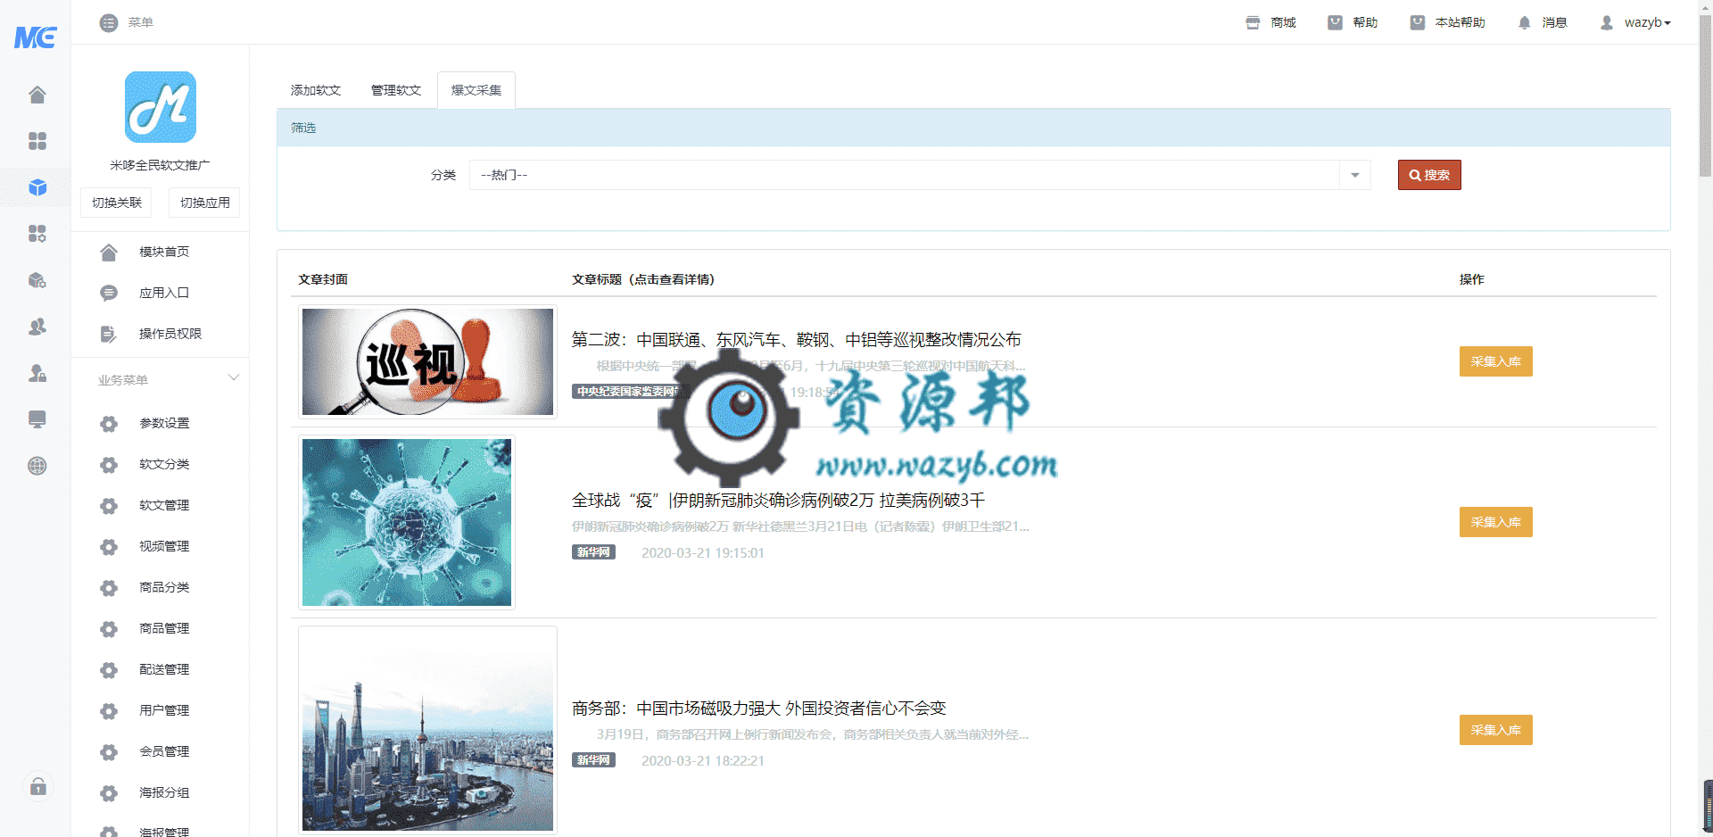The width and height of the screenshot is (1713, 837).
Task: Click the 帮助 help icon
Action: [x=1335, y=22]
